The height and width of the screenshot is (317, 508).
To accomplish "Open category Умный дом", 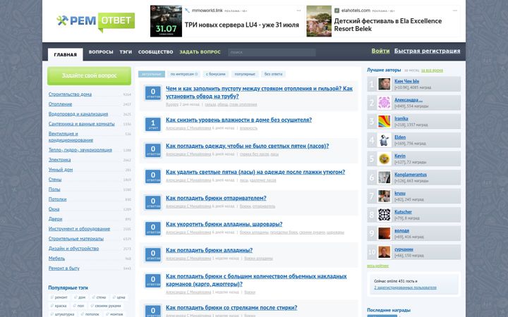I will (61, 170).
